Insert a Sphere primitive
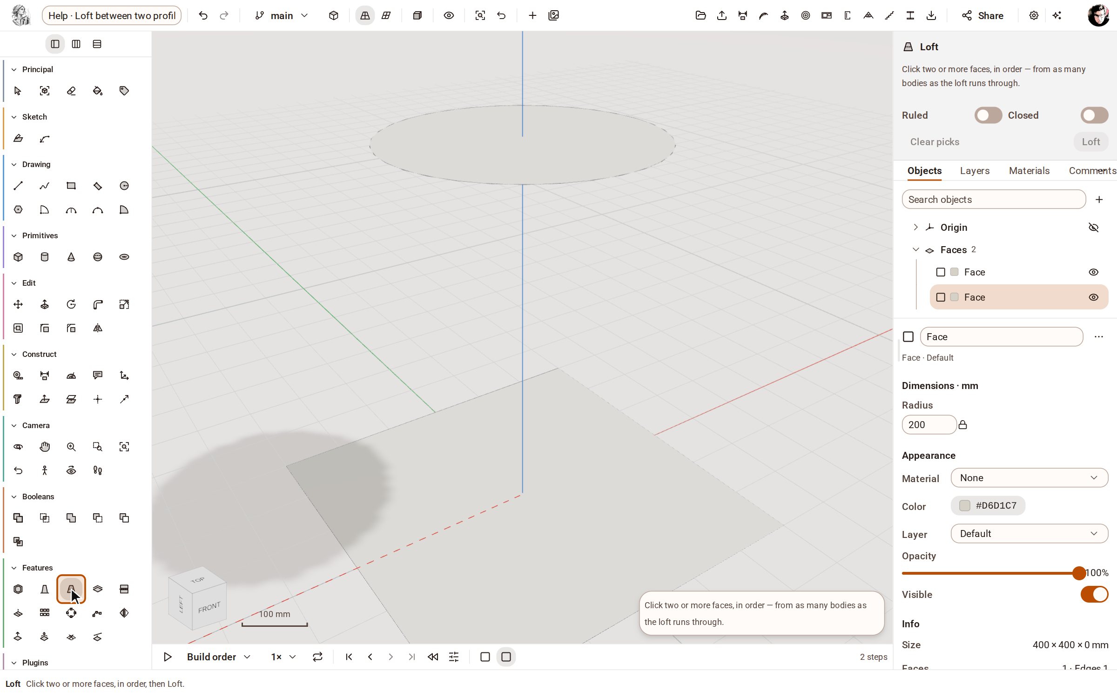Viewport: 1117px width, 698px height. [x=98, y=257]
